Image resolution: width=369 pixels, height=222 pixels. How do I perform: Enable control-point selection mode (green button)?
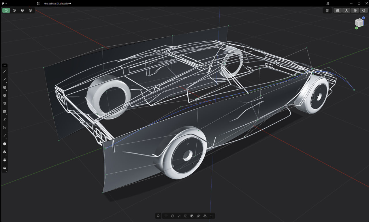tap(6, 10)
